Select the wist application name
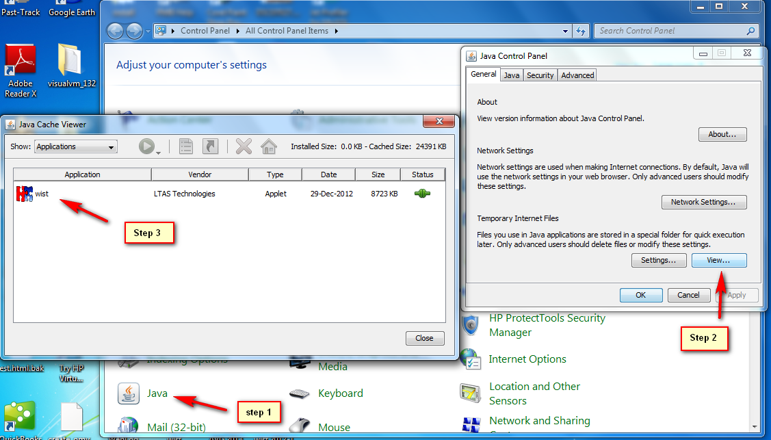The height and width of the screenshot is (440, 771). pyautogui.click(x=42, y=194)
